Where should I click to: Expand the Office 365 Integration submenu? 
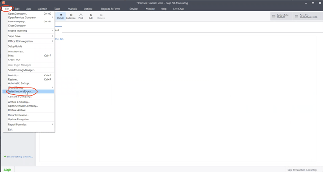pos(29,41)
